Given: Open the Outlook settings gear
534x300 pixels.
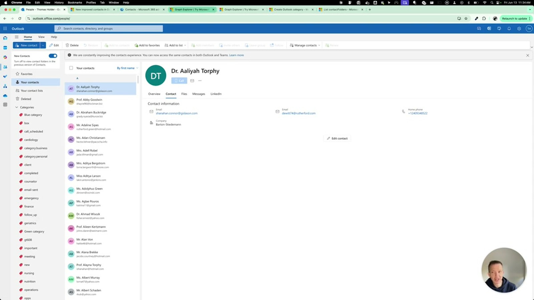Looking at the screenshot, I should coord(519,29).
